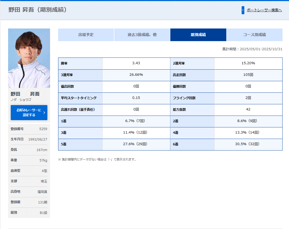Screen dimensions: 289x229
Task: Click the right chevron on お好みレーサー button
Action: [44, 113]
